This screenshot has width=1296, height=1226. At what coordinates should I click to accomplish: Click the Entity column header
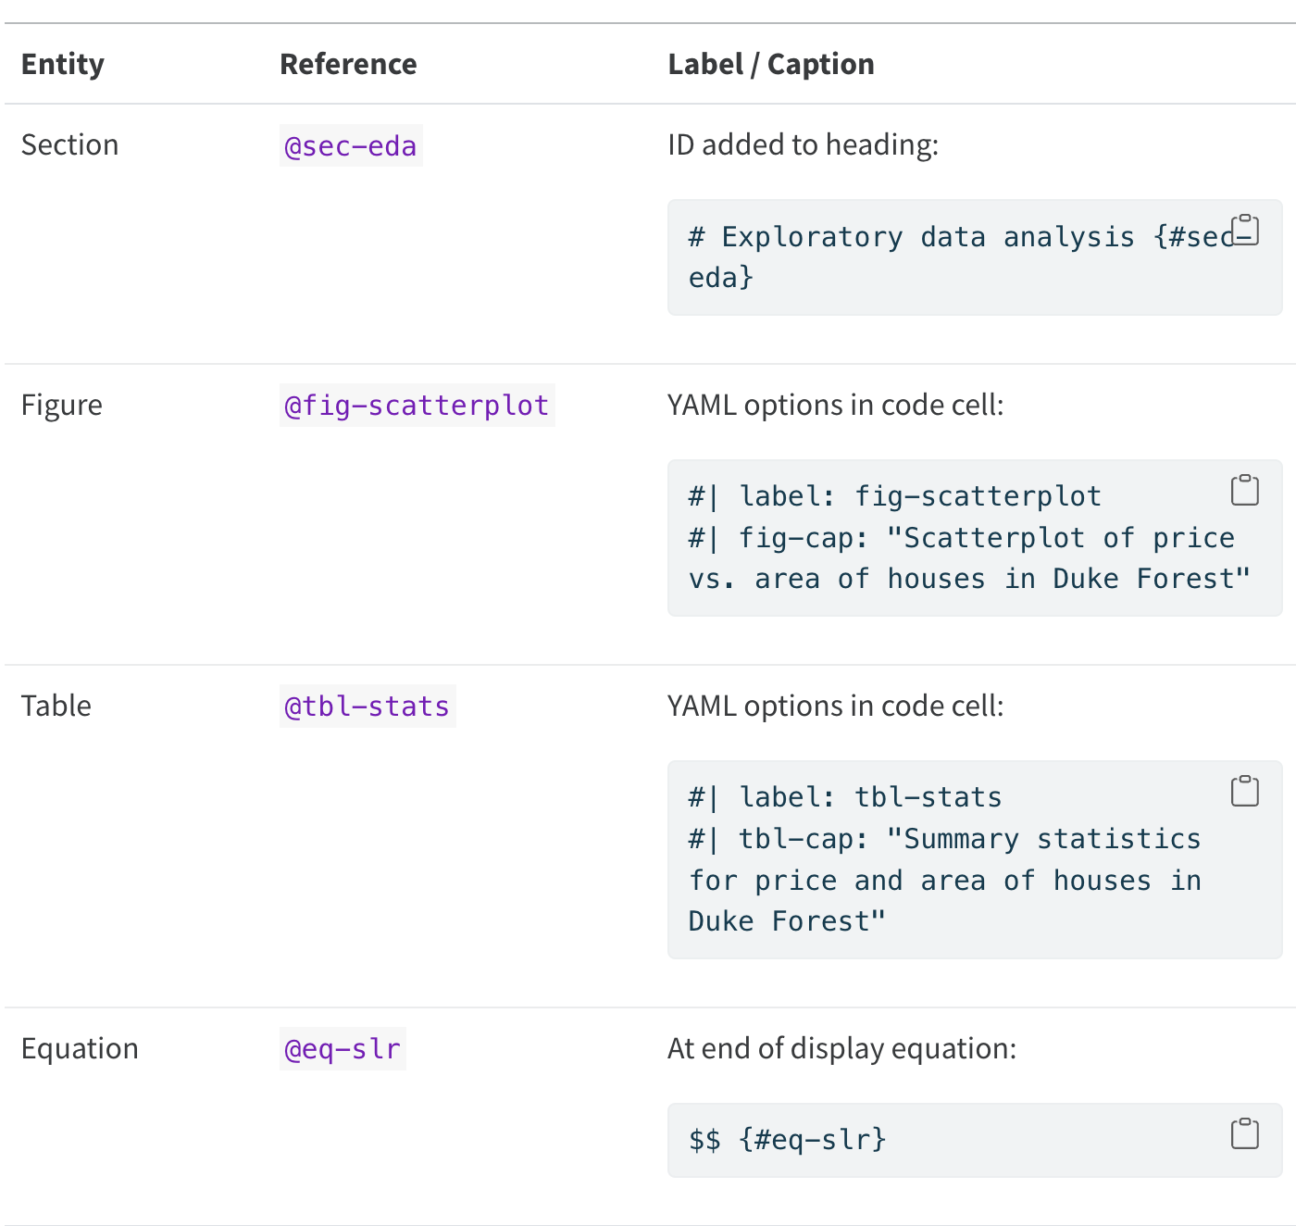(x=63, y=64)
